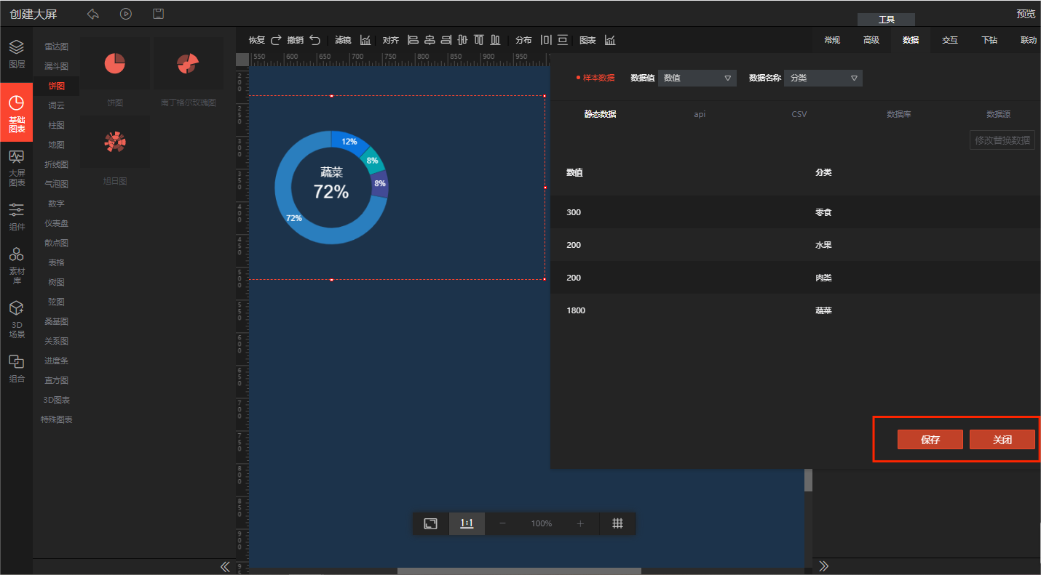Screen dimensions: 1041x575
Task: Click 预览 preview in the top right
Action: click(1026, 14)
